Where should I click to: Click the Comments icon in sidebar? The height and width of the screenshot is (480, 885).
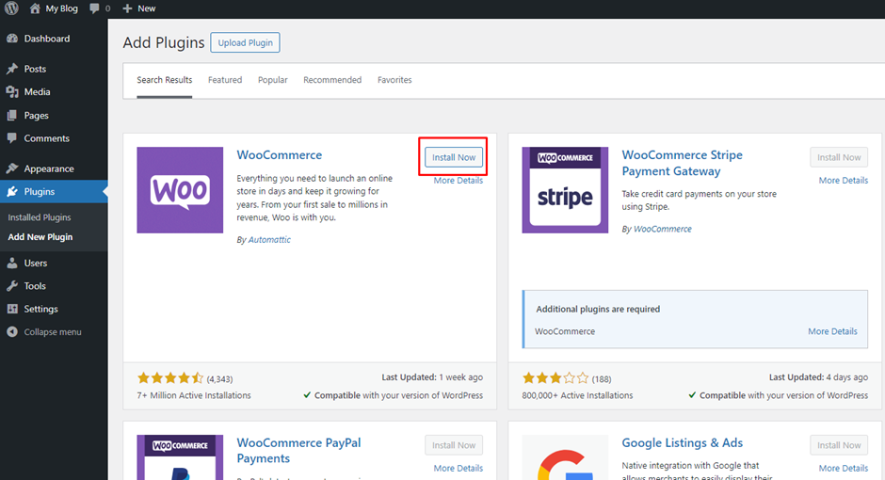(x=12, y=138)
